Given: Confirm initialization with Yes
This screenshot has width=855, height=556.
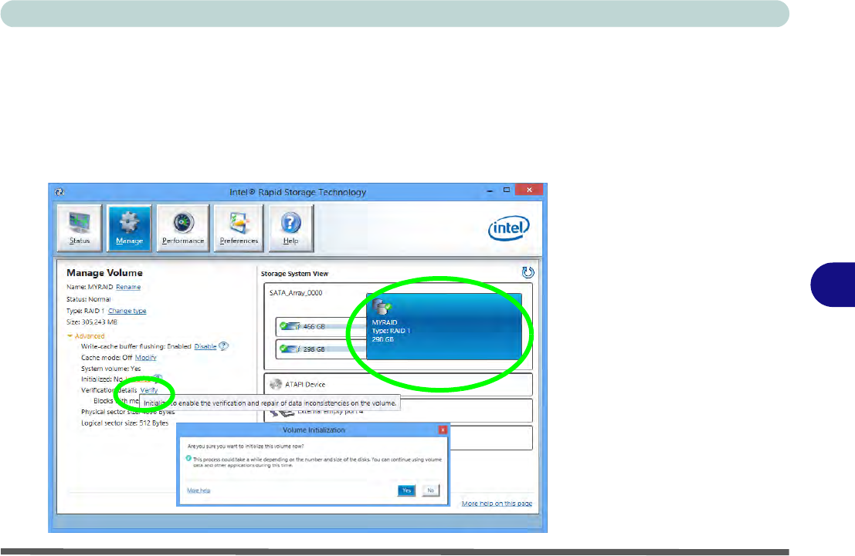Looking at the screenshot, I should point(406,490).
